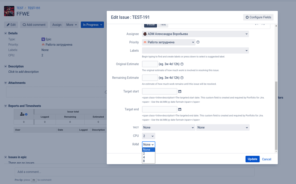Collapse the Reports and Timesheets section
296x184 pixels.
click(x=5, y=106)
